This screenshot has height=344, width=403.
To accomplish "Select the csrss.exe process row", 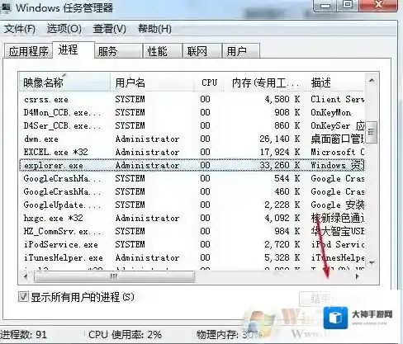I will click(x=192, y=99).
